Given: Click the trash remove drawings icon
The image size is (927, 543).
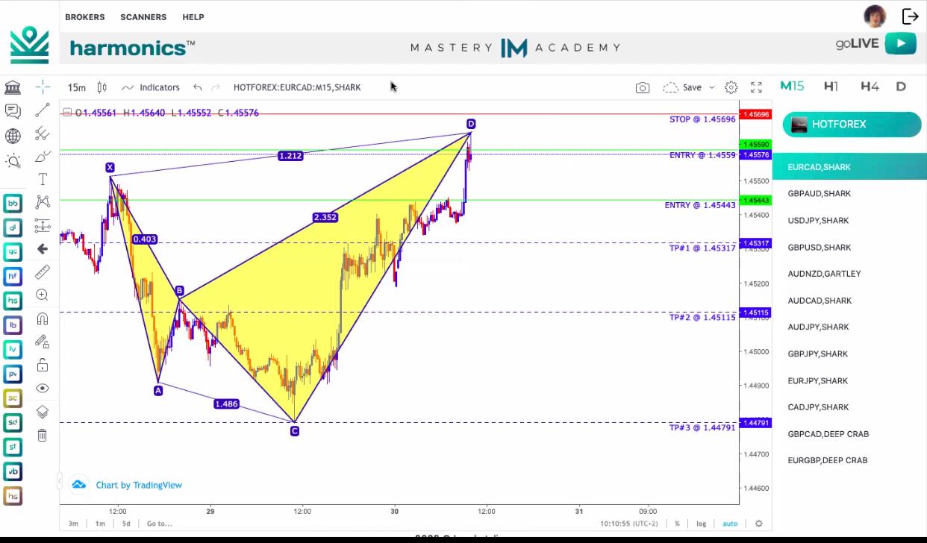Looking at the screenshot, I should [x=43, y=435].
